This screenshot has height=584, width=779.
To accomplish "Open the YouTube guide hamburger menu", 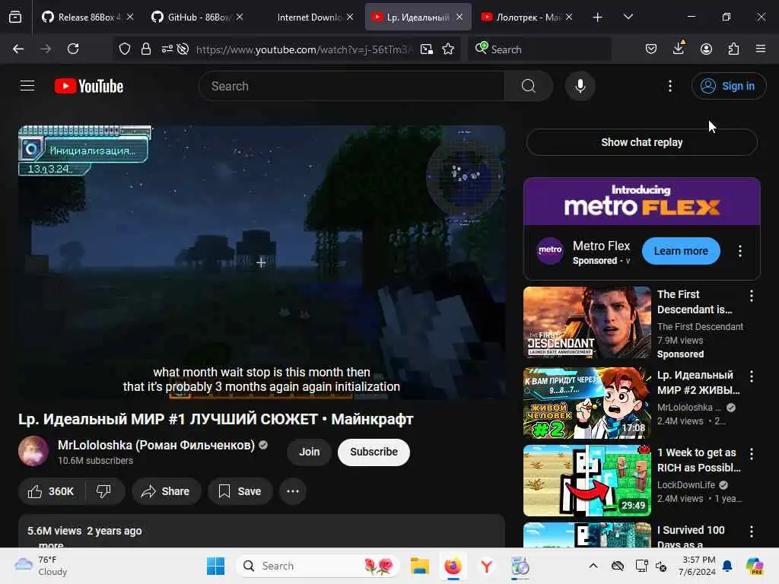I will click(27, 86).
